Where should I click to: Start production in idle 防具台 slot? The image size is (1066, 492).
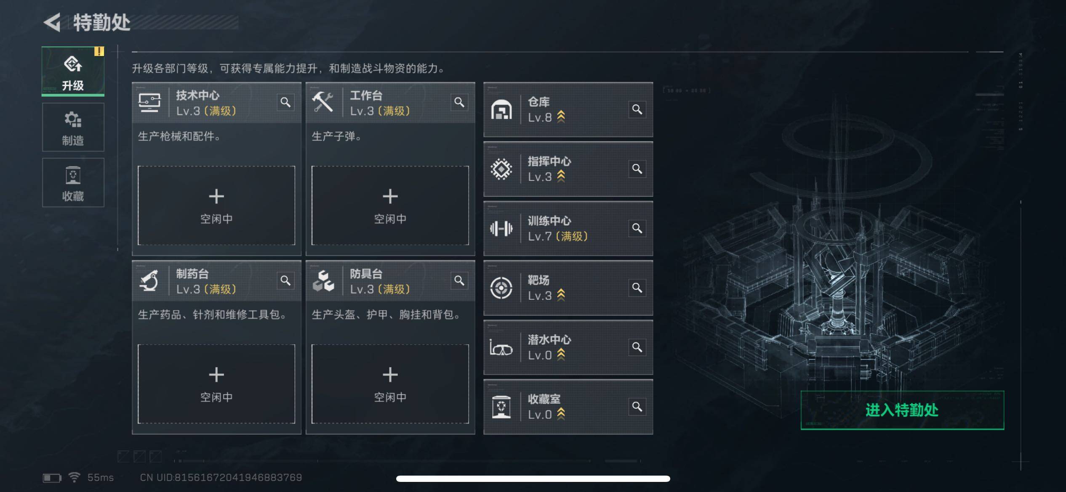(x=390, y=384)
